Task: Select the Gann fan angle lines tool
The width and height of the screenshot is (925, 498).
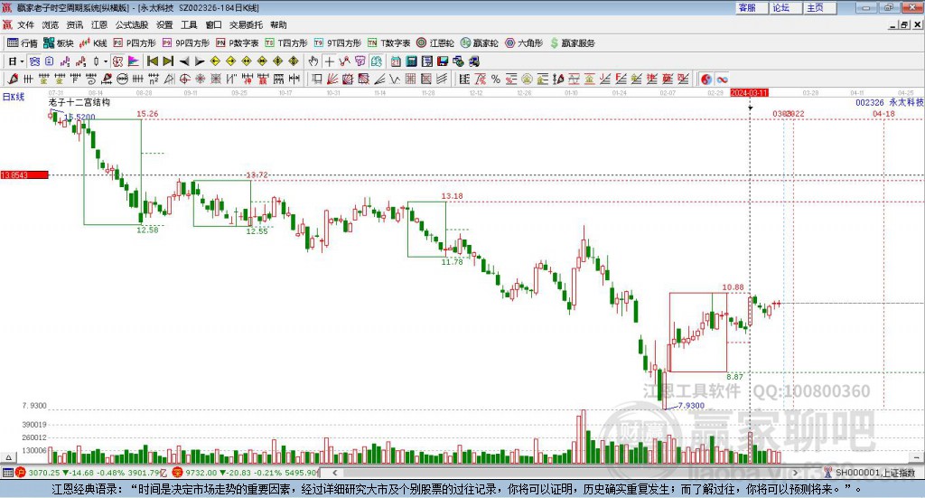Action: [332, 79]
